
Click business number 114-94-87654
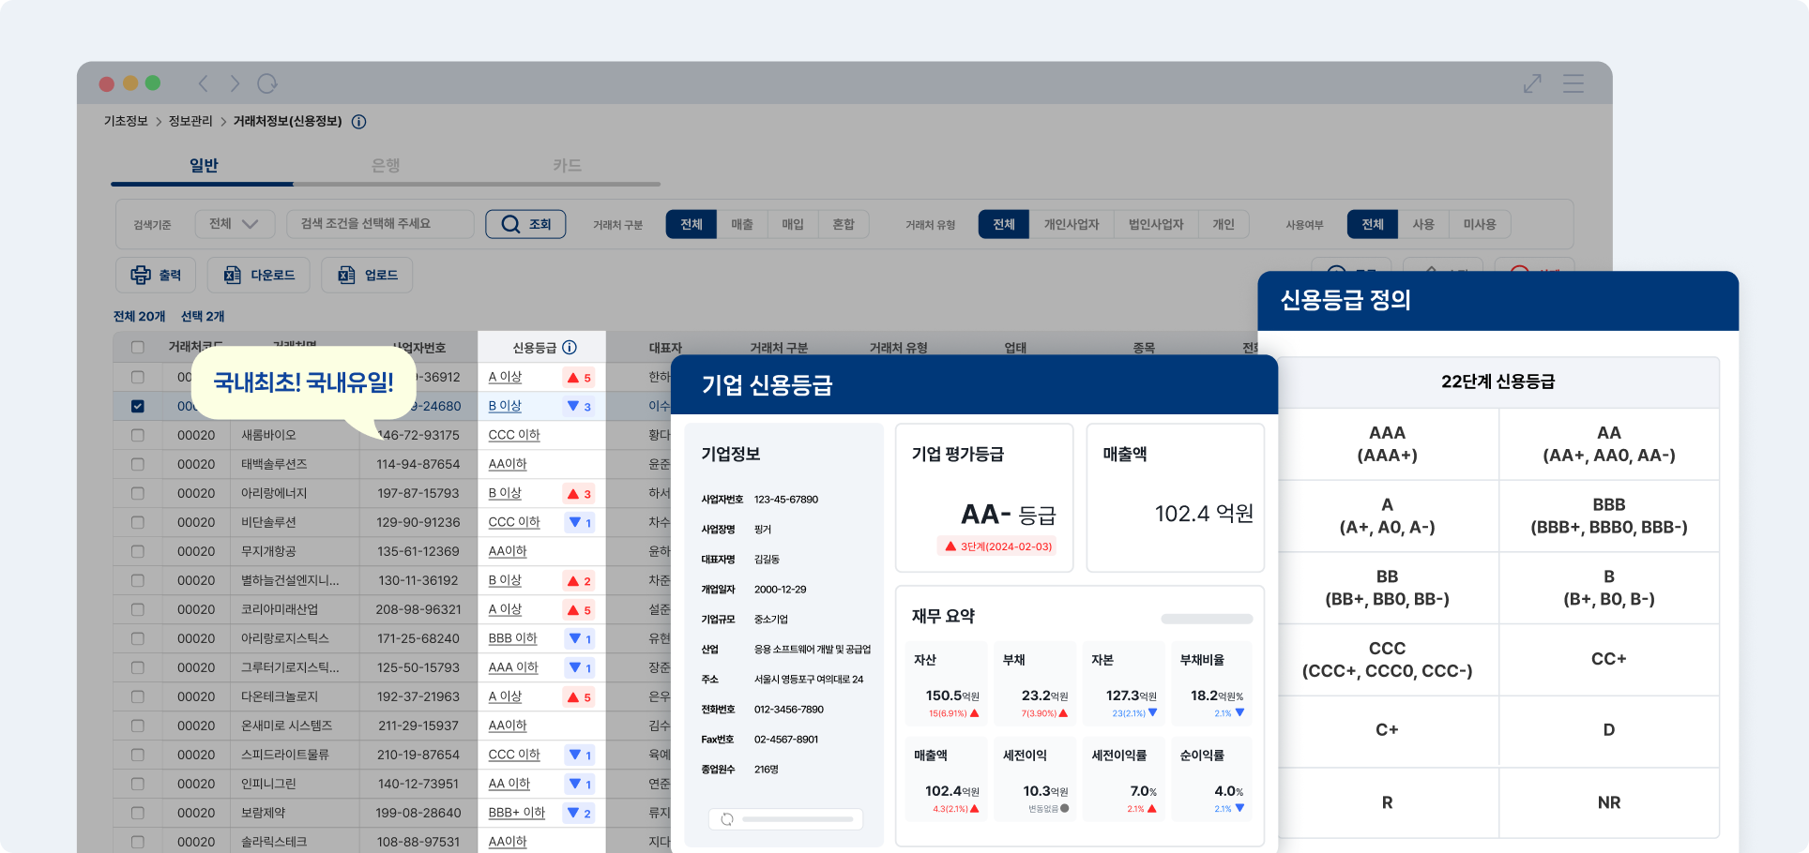pyautogui.click(x=418, y=464)
